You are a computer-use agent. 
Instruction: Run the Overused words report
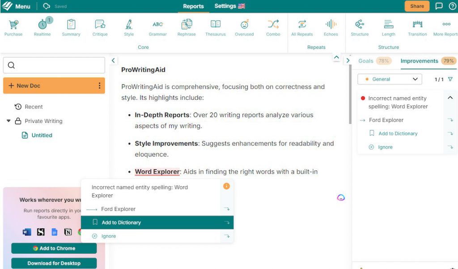click(244, 27)
